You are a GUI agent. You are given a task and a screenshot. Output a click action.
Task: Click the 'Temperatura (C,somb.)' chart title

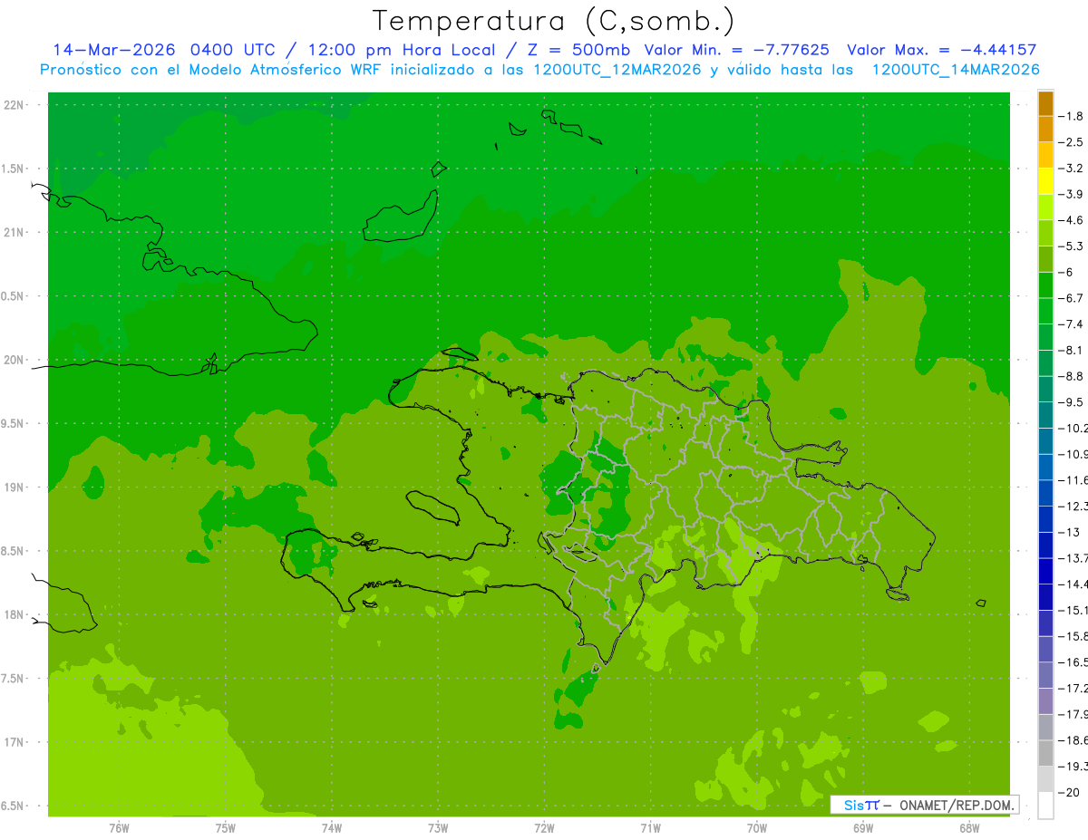tap(553, 22)
